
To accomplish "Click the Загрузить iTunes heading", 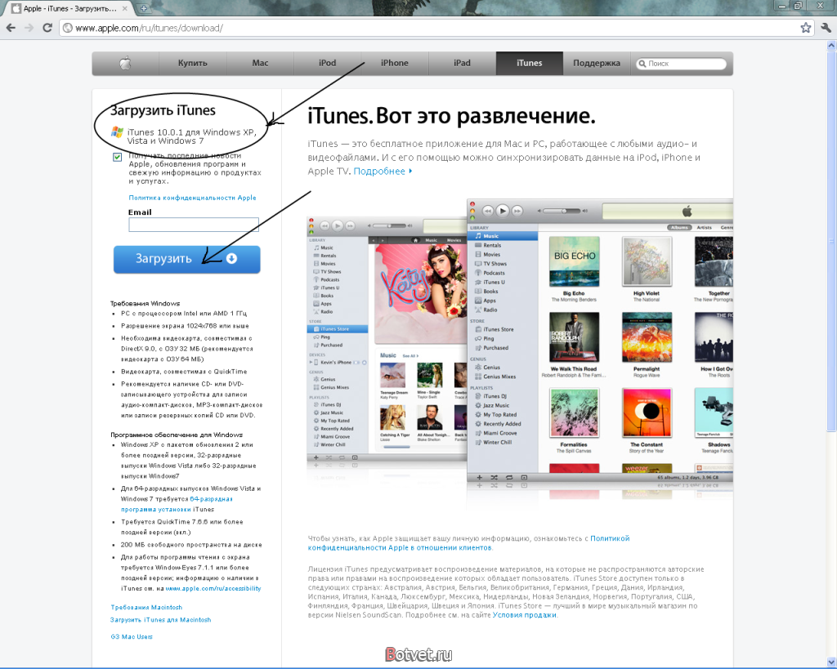I will (x=163, y=110).
